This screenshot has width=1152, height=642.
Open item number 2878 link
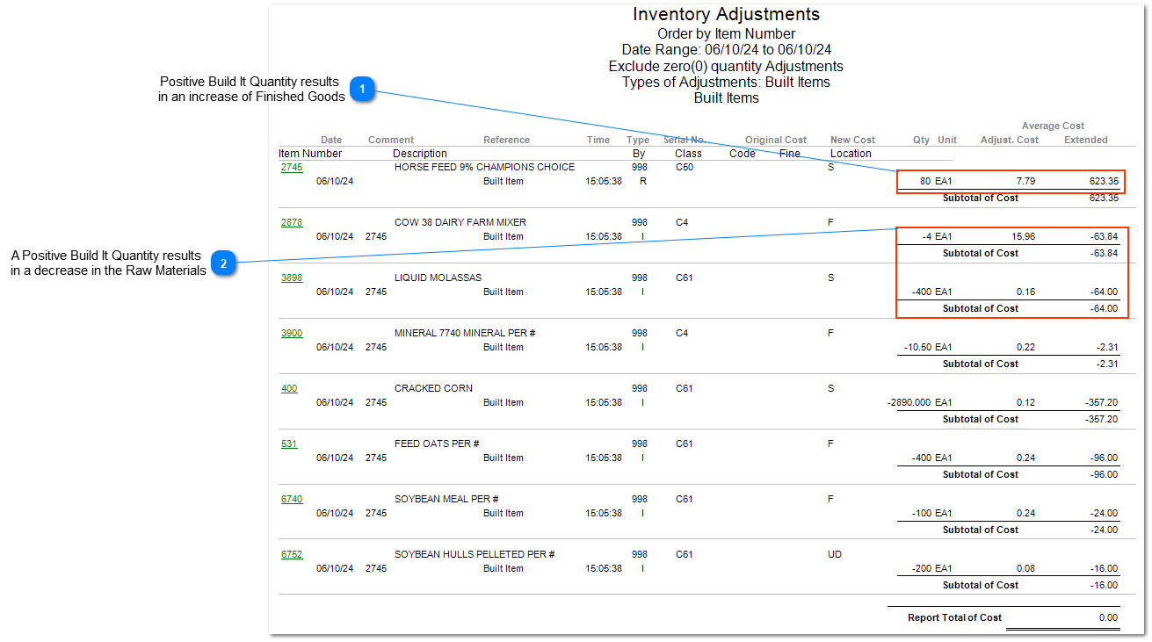pos(292,222)
